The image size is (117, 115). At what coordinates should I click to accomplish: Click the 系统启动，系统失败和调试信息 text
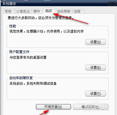pos(33,84)
